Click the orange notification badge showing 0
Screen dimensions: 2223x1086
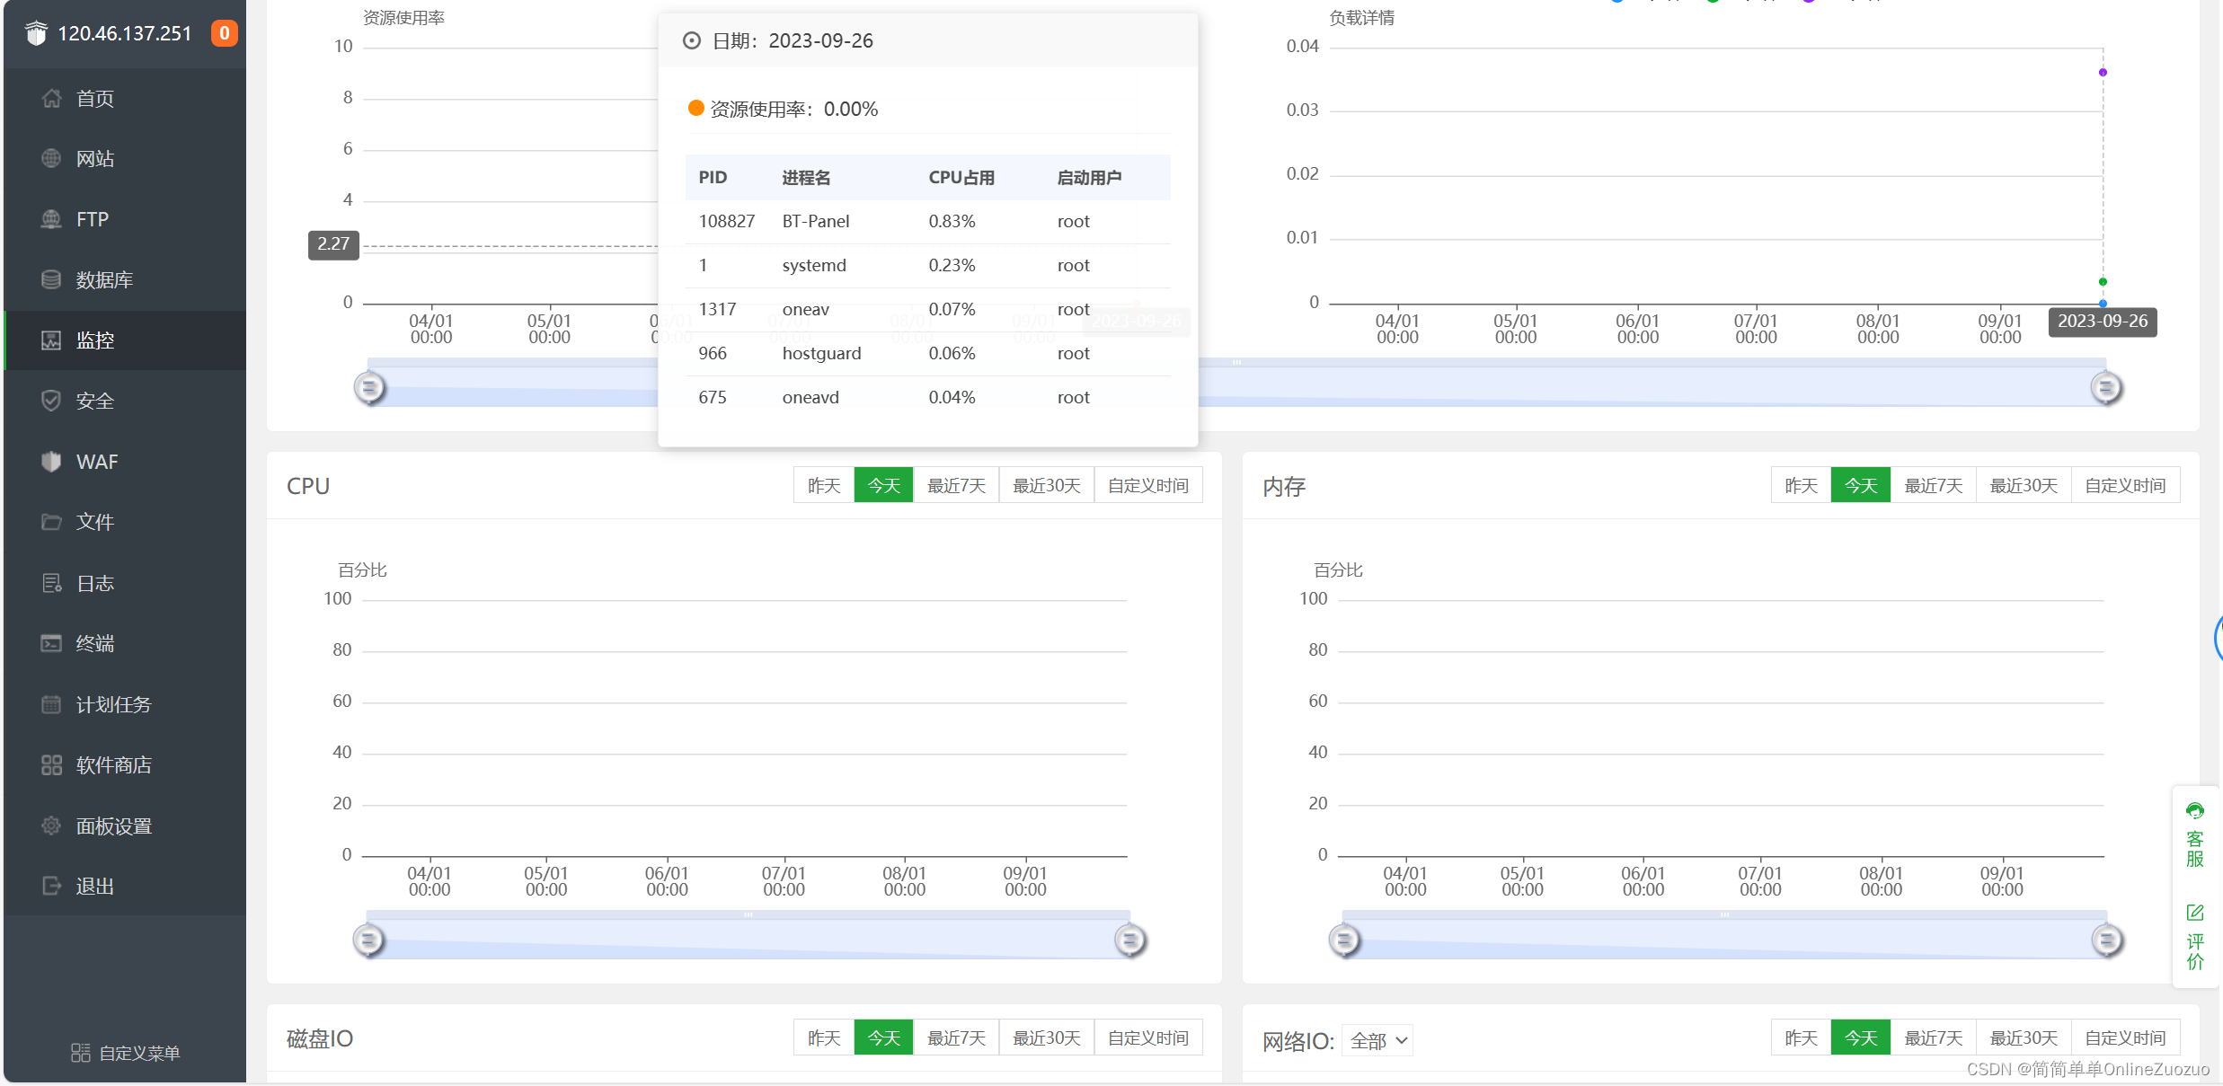(x=225, y=33)
